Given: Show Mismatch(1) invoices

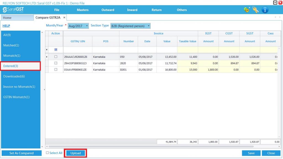Looking at the screenshot, I should 21,55.
